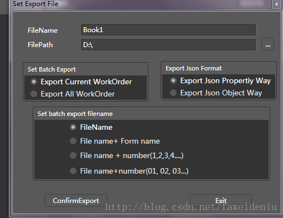Open file path browse ellipsis button

267,44
